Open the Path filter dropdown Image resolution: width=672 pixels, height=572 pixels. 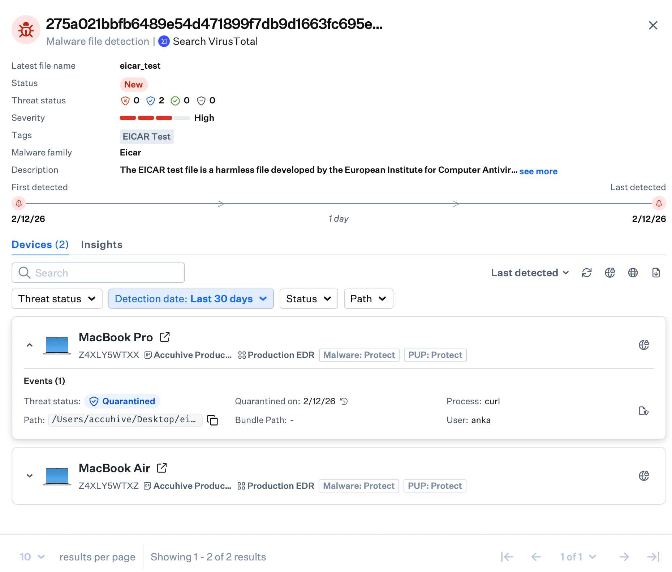[x=368, y=299]
